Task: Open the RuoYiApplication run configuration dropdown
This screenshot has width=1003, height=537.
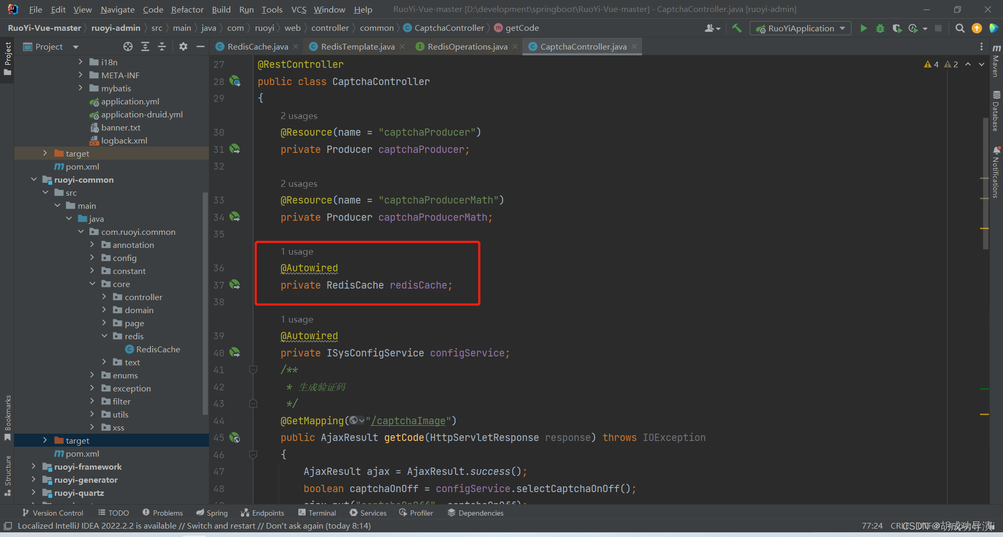Action: click(x=842, y=28)
